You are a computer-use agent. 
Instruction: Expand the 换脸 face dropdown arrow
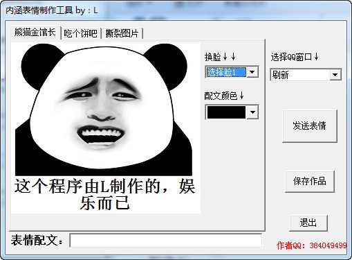pos(252,72)
